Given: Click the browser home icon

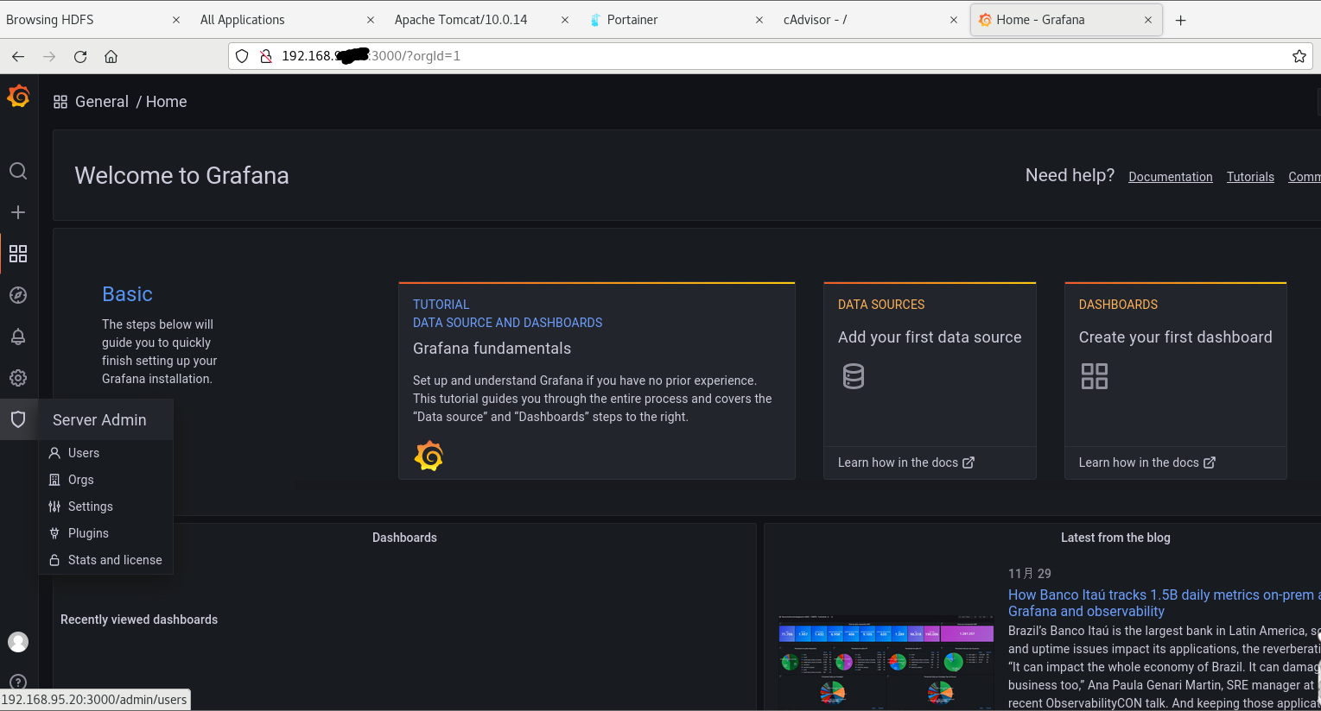Looking at the screenshot, I should pos(111,56).
